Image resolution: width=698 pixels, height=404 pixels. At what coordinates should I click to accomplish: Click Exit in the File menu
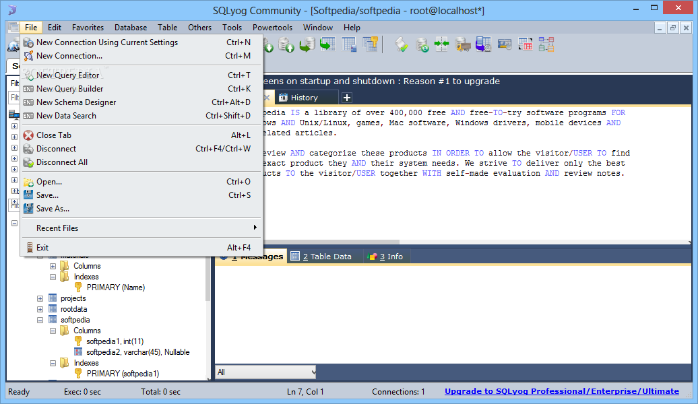(x=141, y=247)
